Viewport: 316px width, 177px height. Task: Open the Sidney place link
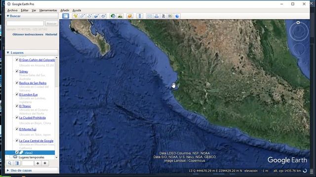click(24, 71)
